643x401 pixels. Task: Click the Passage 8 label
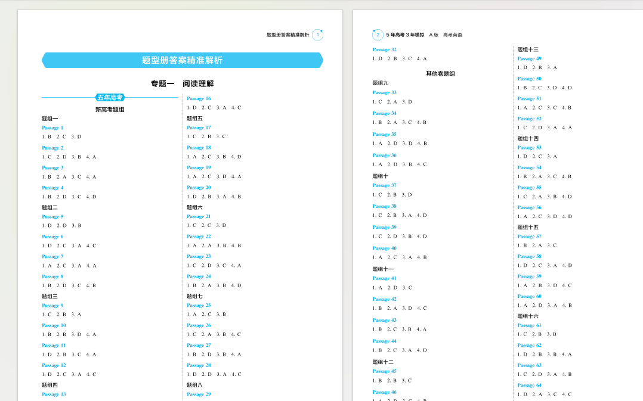52,276
